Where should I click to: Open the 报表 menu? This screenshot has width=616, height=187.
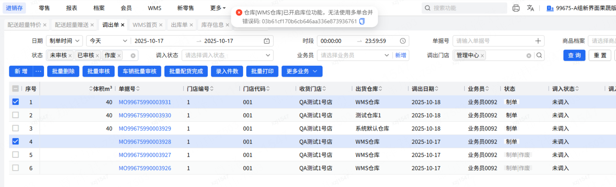coord(72,8)
